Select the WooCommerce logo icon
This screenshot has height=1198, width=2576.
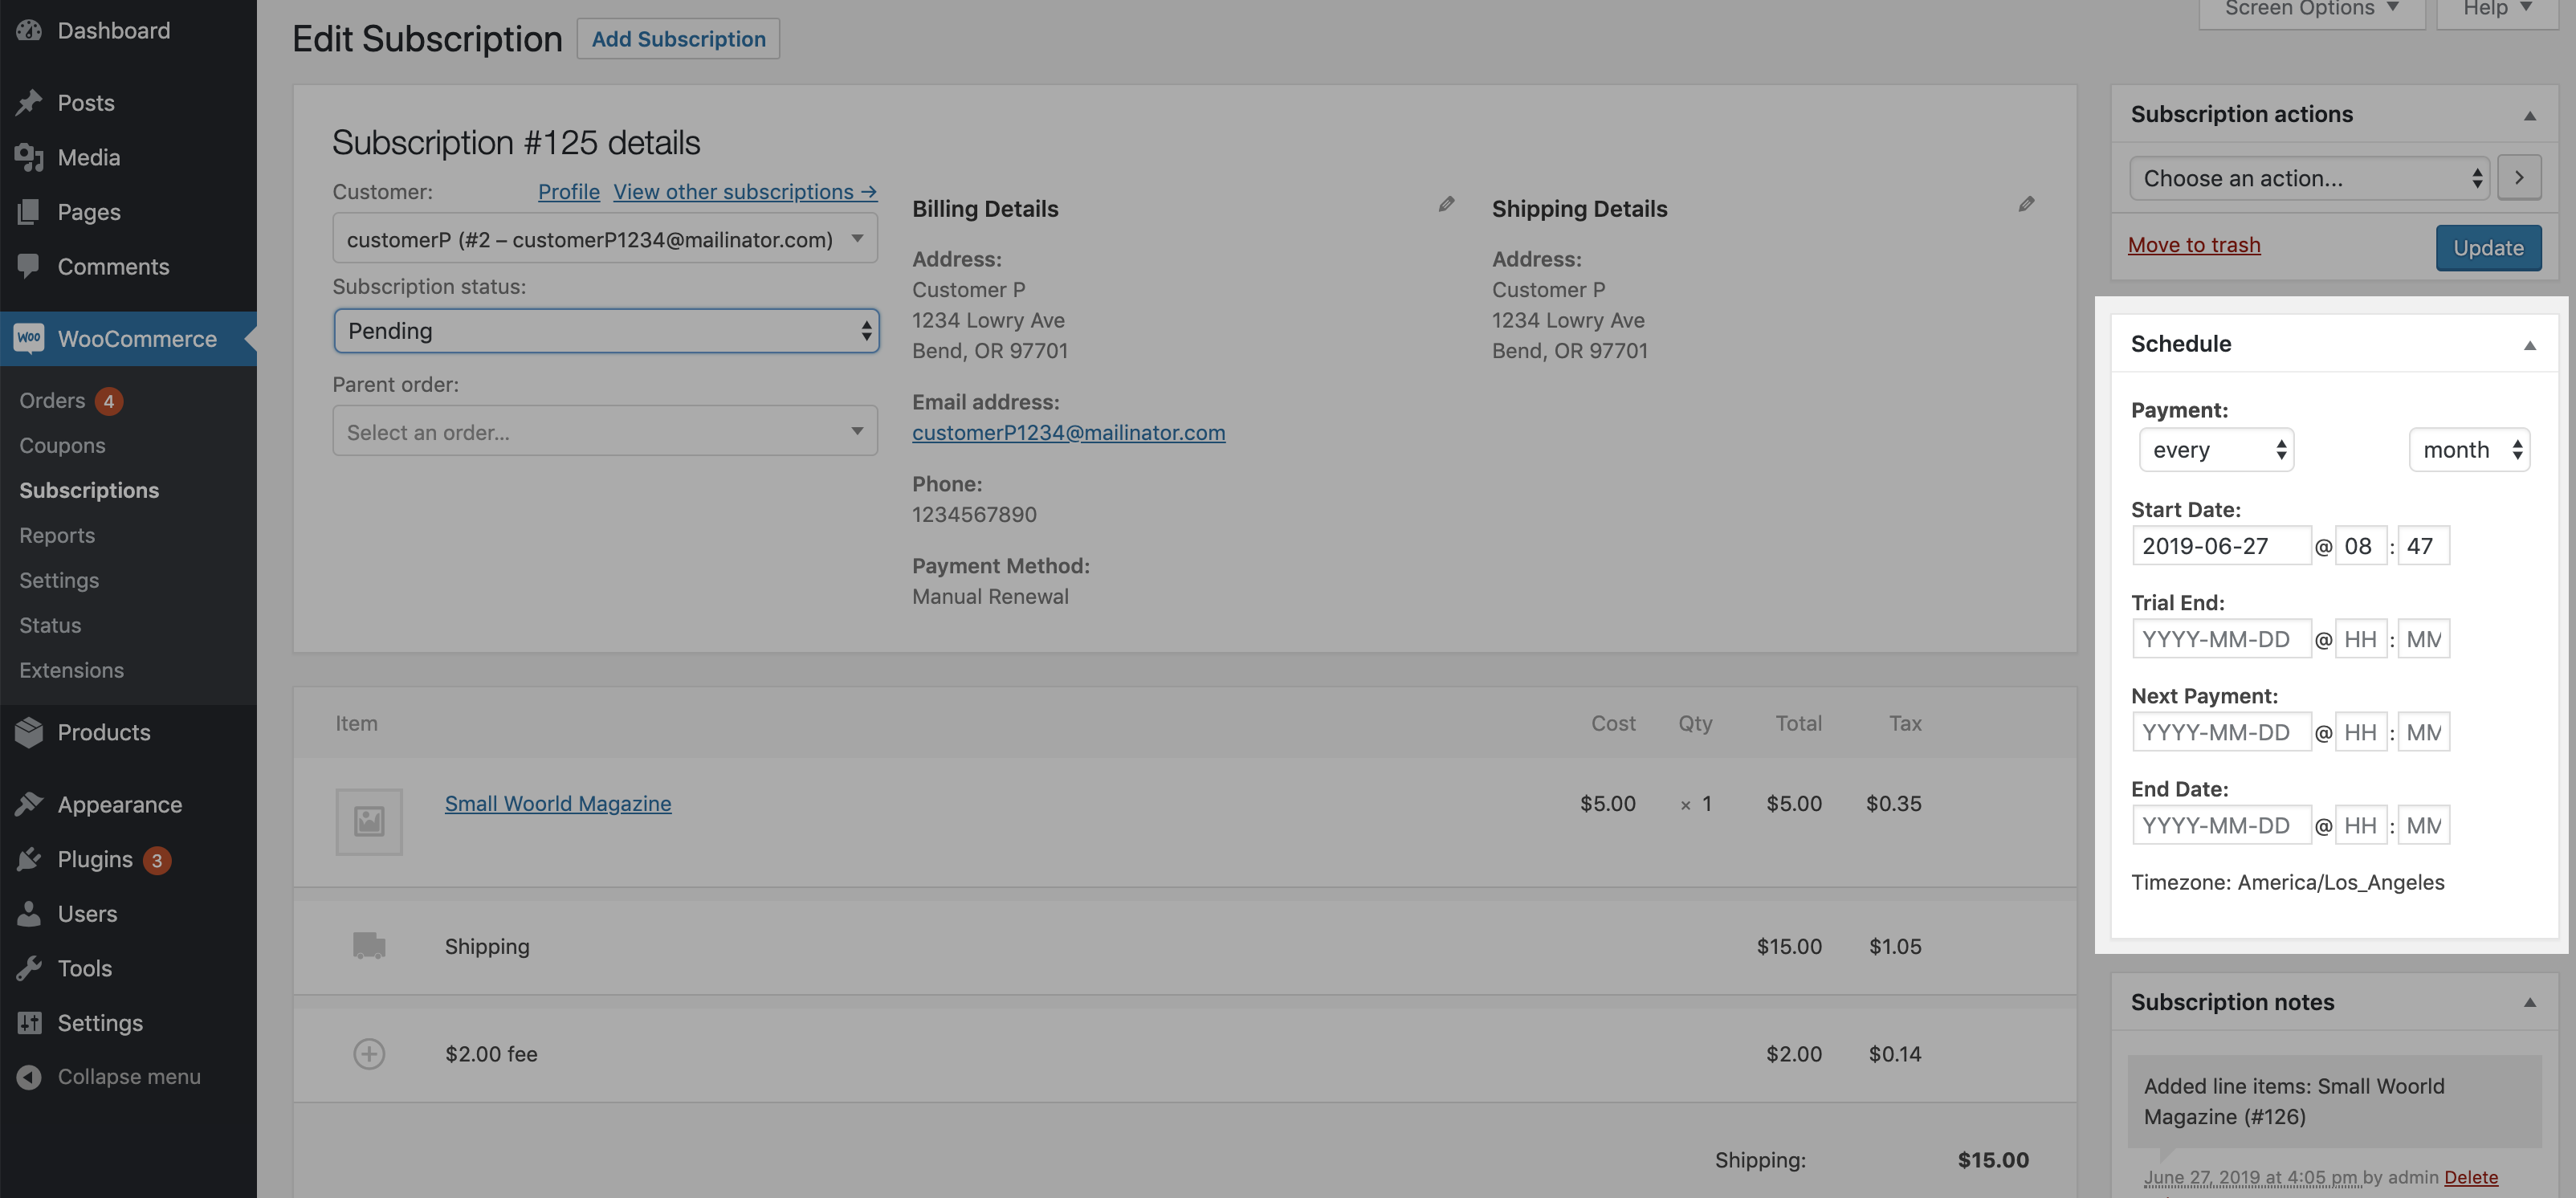(x=28, y=338)
